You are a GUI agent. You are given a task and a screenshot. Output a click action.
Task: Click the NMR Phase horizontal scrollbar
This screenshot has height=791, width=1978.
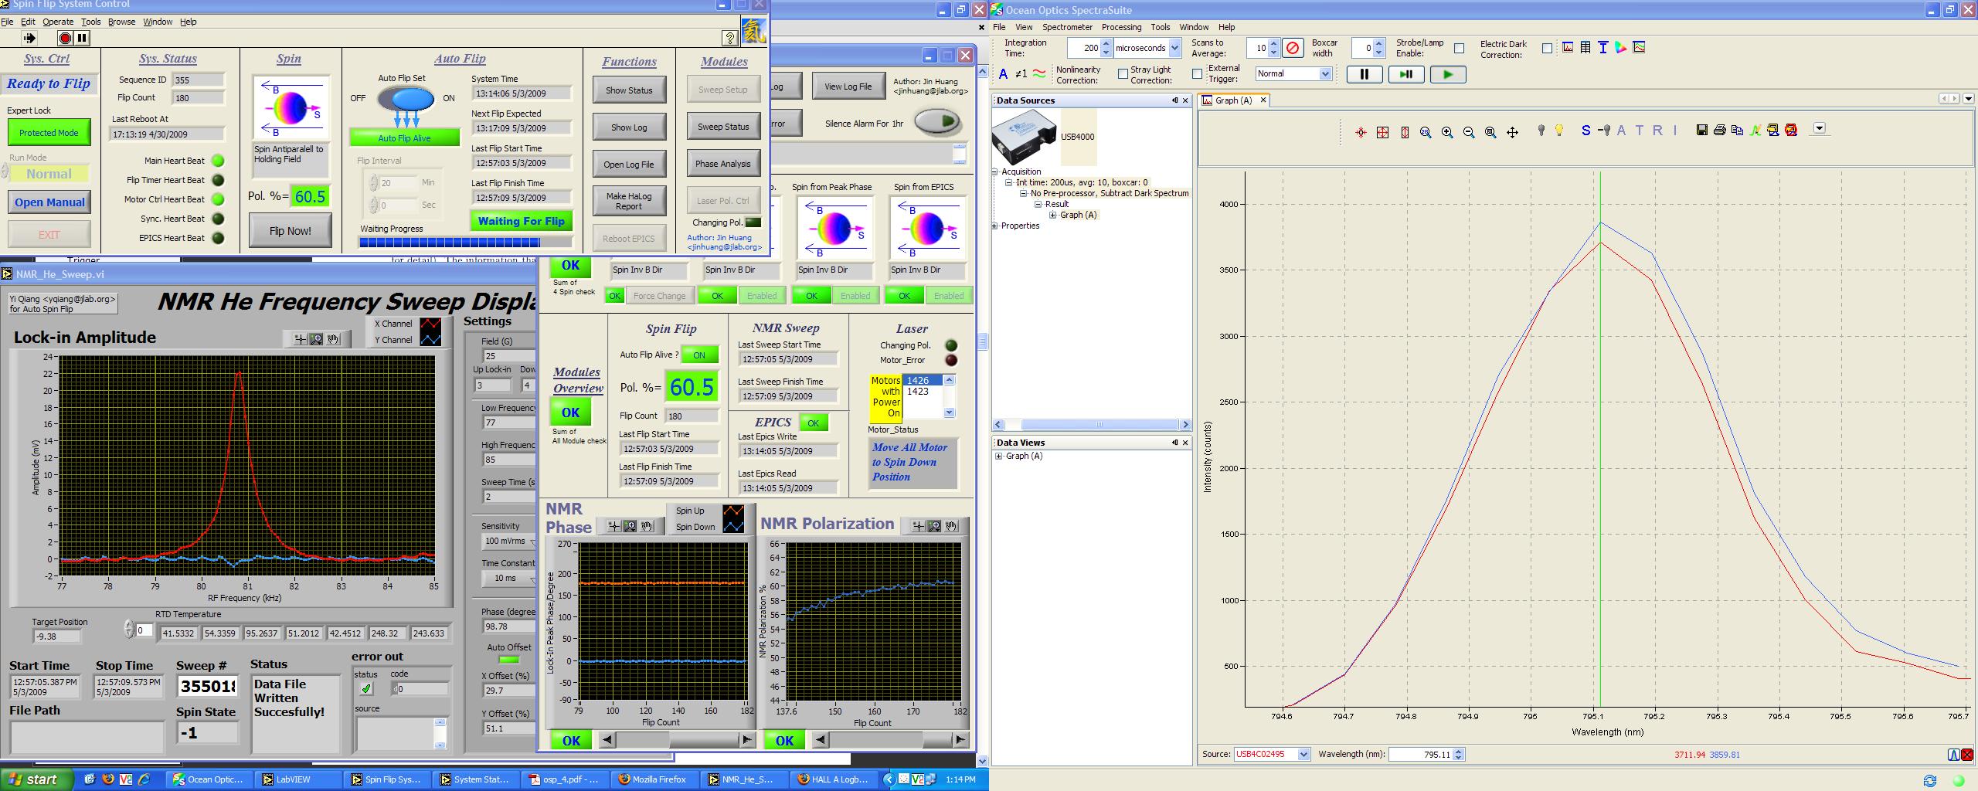click(677, 740)
